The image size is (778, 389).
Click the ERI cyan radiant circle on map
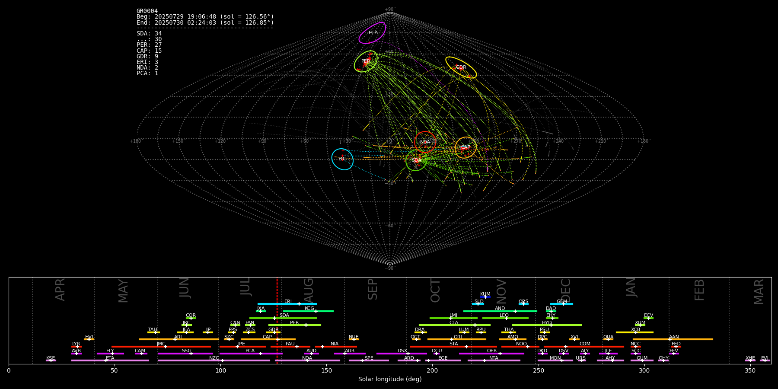342,159
